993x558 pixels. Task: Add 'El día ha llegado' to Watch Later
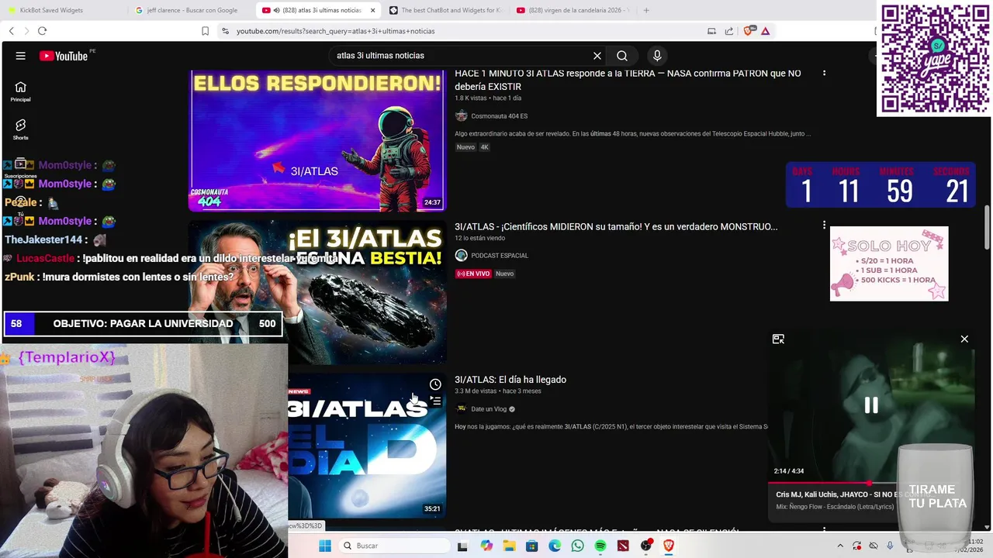tap(435, 384)
